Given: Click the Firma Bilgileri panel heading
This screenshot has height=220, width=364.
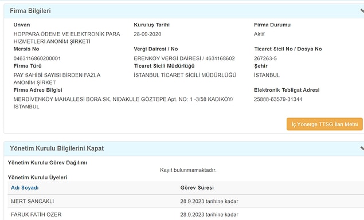Looking at the screenshot, I should pyautogui.click(x=30, y=11).
